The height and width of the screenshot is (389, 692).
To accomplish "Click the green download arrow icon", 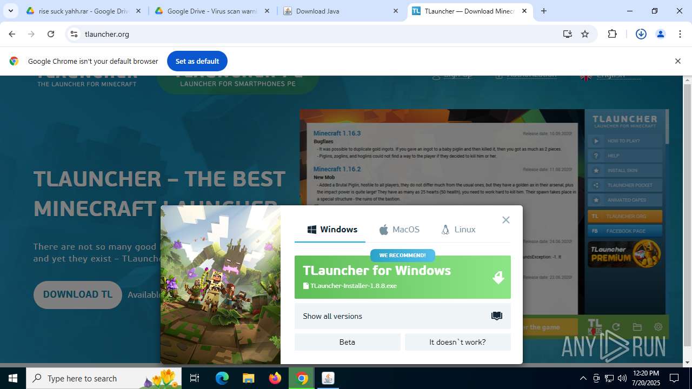I will pyautogui.click(x=498, y=277).
